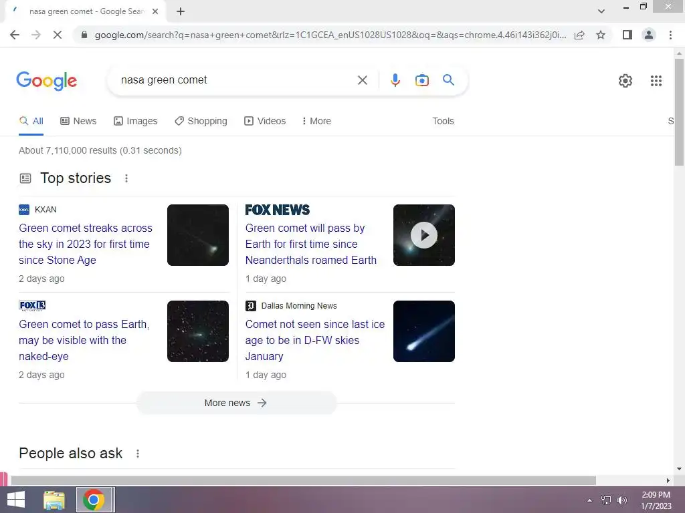Open People also ask options menu
Screen dimensions: 685x513
point(138,454)
